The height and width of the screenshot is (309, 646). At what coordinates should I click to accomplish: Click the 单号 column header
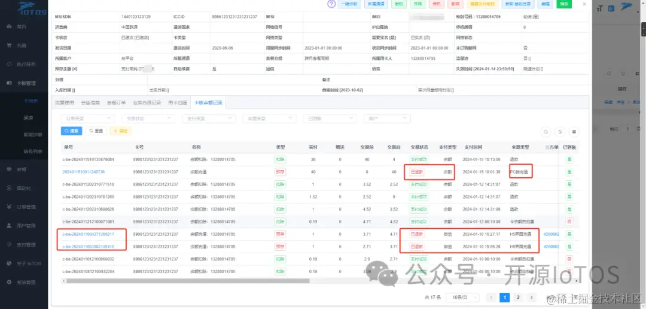point(68,147)
